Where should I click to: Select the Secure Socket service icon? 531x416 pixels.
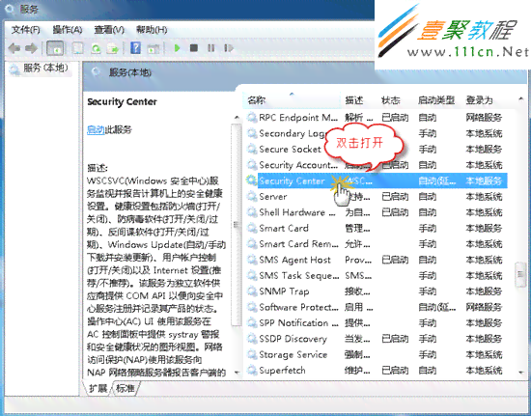pyautogui.click(x=252, y=149)
